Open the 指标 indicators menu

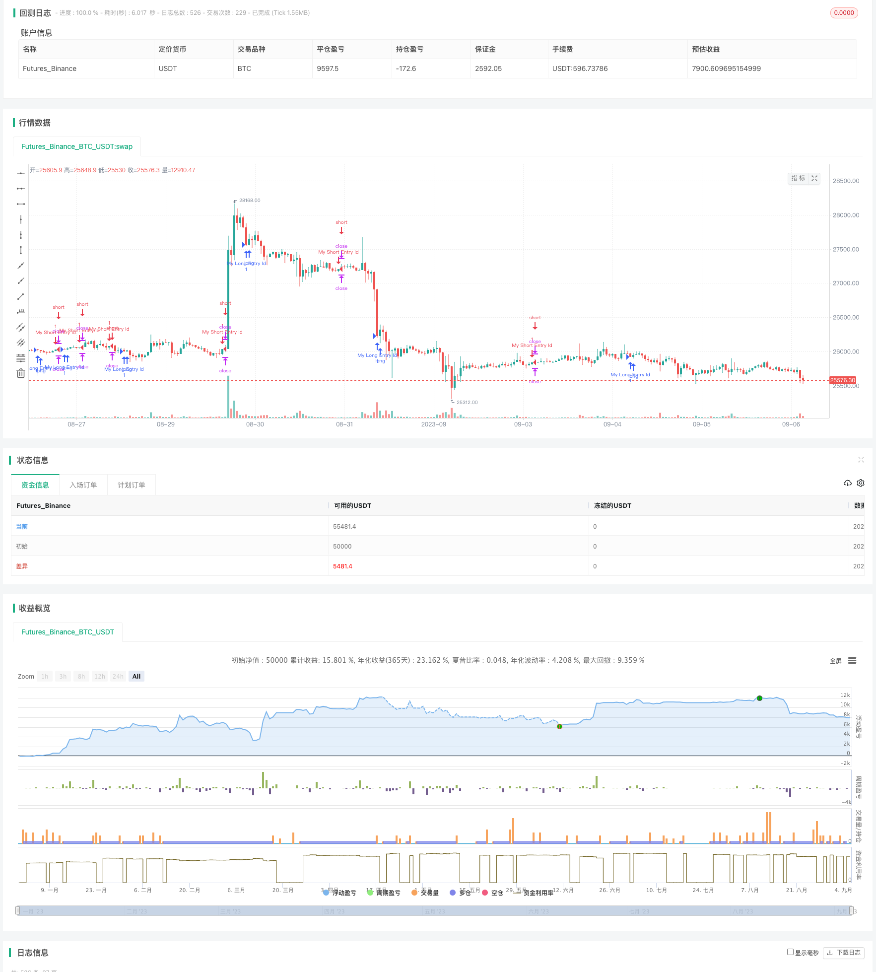click(798, 178)
